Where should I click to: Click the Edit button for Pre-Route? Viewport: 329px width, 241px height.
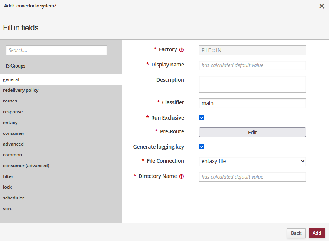252,133
